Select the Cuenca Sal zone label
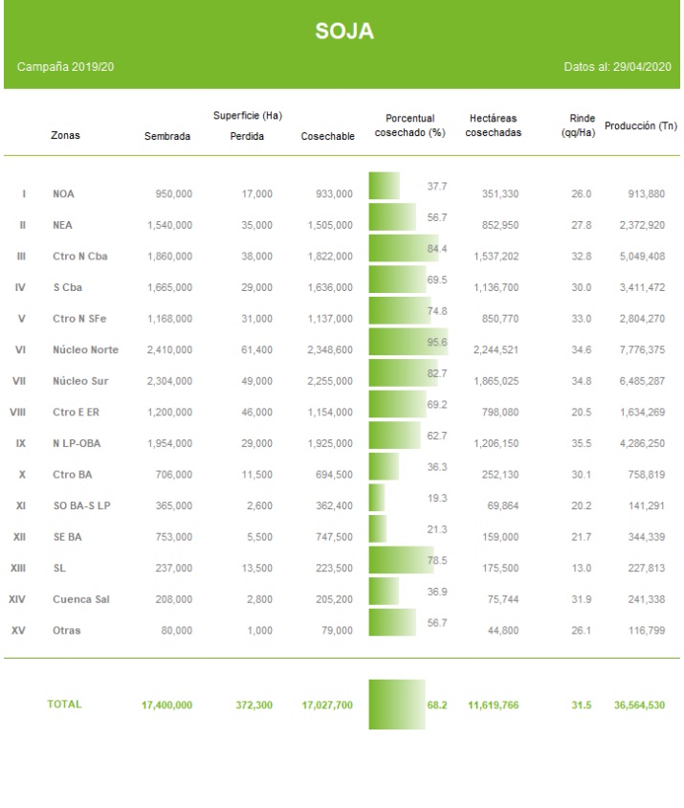The width and height of the screenshot is (684, 808). pos(81,599)
